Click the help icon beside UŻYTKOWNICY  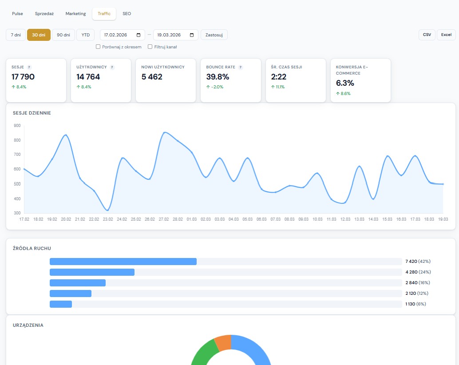(x=112, y=67)
